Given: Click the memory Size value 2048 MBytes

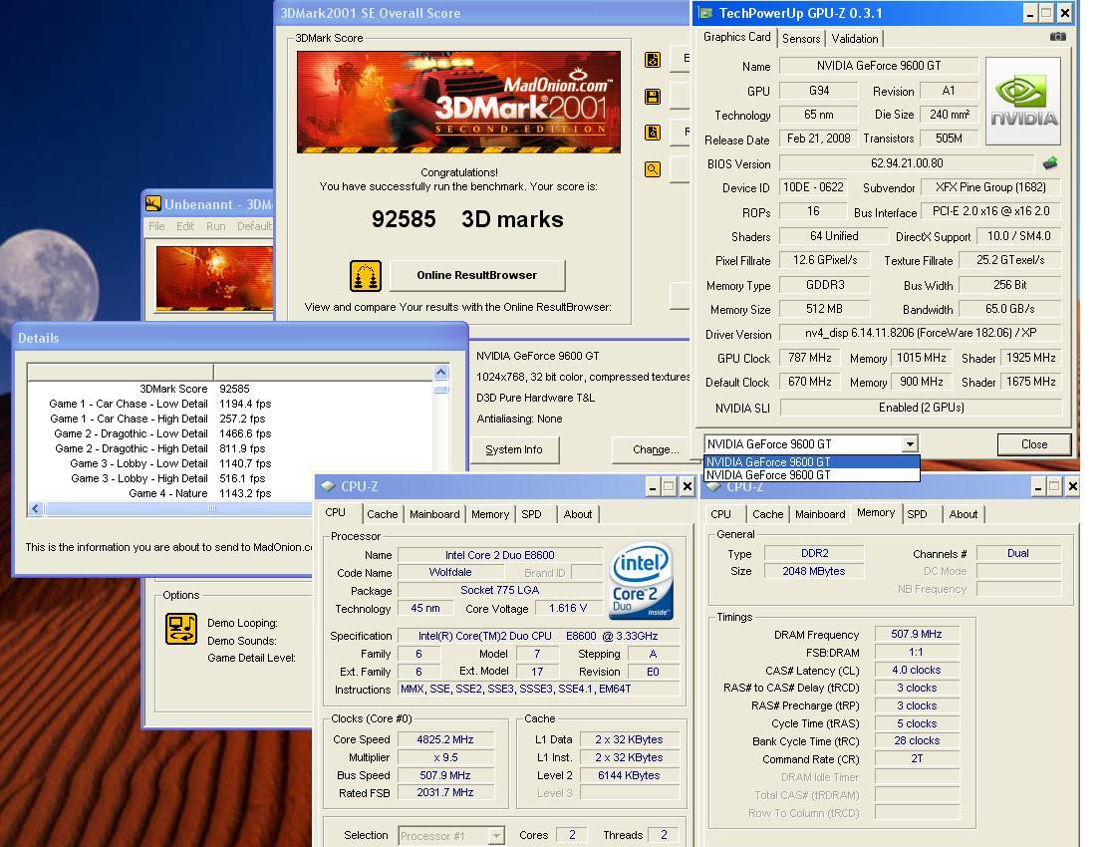Looking at the screenshot, I should (813, 571).
